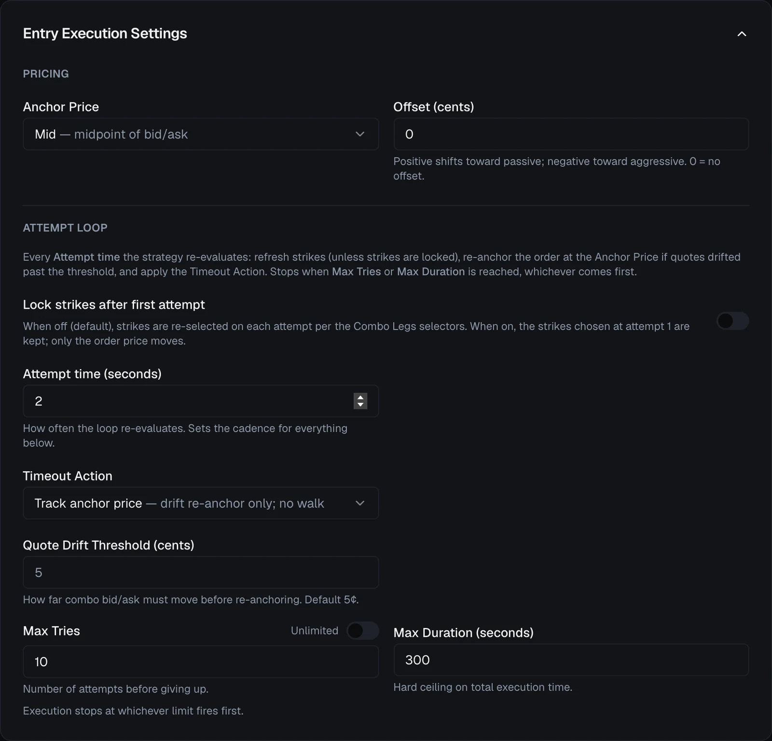
Task: Click the Timeout Action chevron arrow
Action: click(360, 503)
